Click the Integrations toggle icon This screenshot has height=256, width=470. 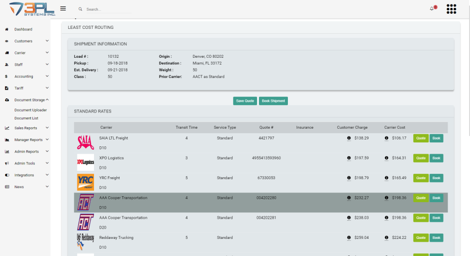7,175
